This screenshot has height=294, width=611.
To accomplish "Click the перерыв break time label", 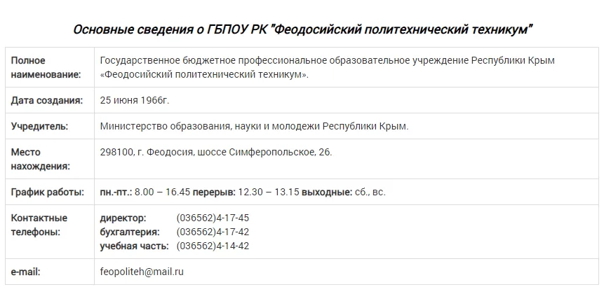I will coord(214,192).
